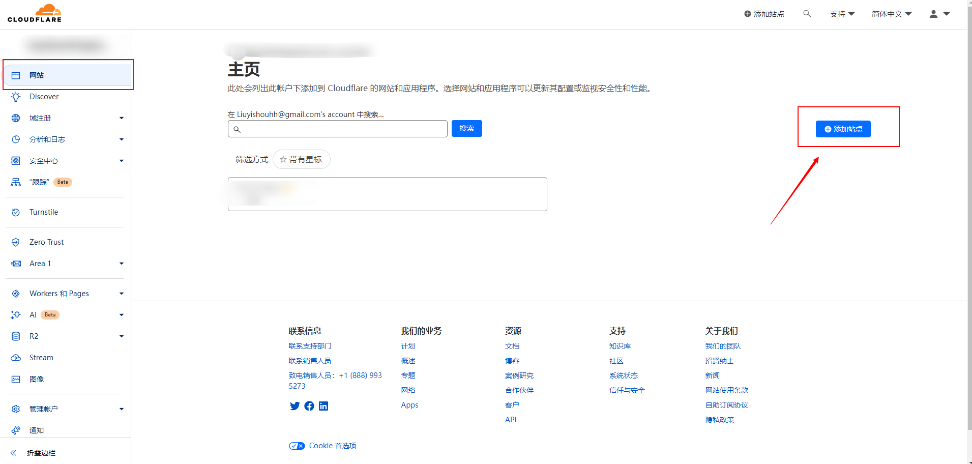Click the collapse sidebar double-chevron icon
Image resolution: width=972 pixels, height=464 pixels.
click(x=13, y=453)
